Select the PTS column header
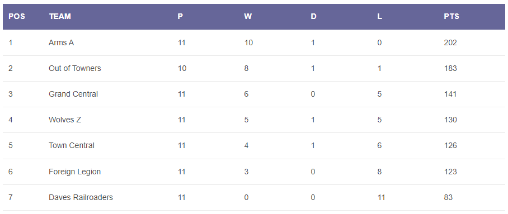Screen dimensions: 508x214 451,17
